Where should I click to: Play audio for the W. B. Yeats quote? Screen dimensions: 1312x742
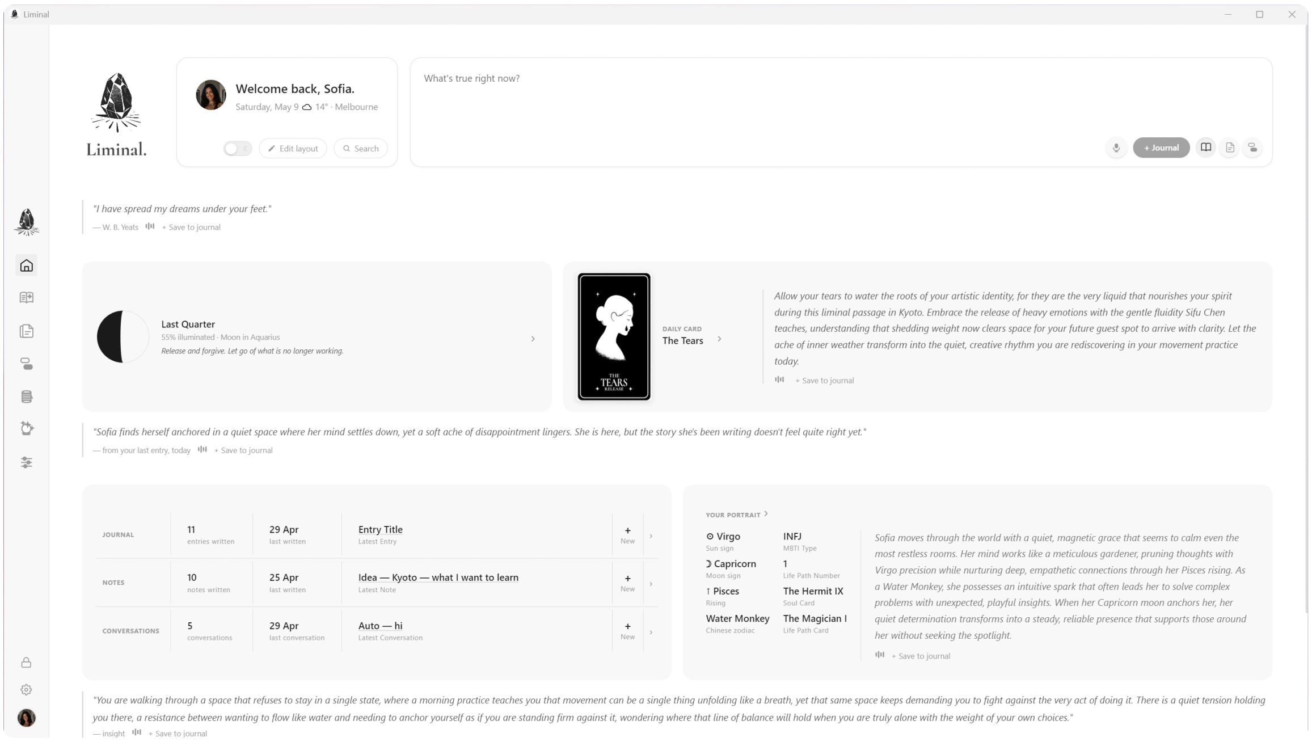150,226
